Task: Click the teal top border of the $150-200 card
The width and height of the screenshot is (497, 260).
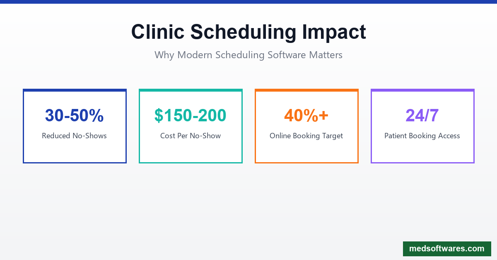Action: [191, 90]
